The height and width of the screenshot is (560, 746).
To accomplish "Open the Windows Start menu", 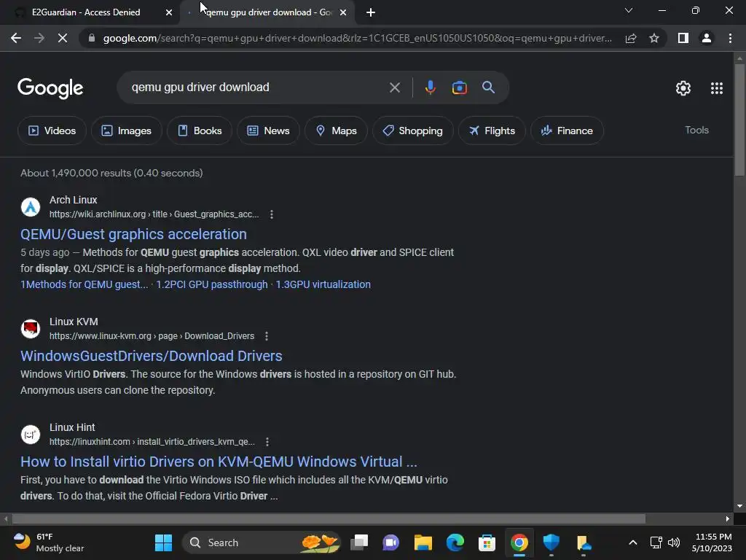I will click(163, 542).
